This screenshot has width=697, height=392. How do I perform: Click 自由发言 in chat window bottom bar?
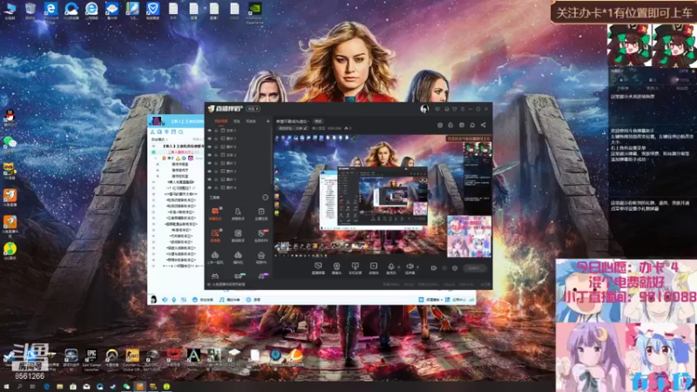click(x=203, y=300)
